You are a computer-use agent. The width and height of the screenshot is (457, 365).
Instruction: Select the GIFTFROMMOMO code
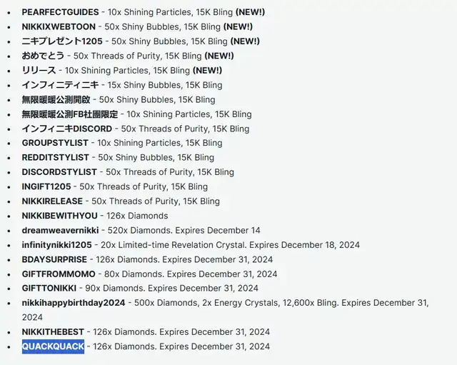tap(58, 274)
